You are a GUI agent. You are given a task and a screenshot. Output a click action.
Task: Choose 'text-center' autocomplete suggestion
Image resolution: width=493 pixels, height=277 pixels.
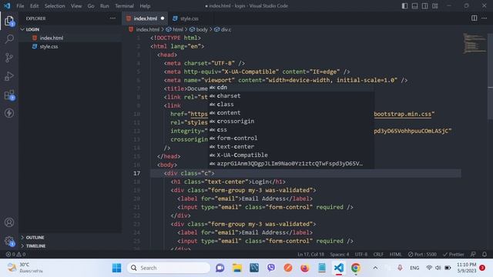point(291,147)
